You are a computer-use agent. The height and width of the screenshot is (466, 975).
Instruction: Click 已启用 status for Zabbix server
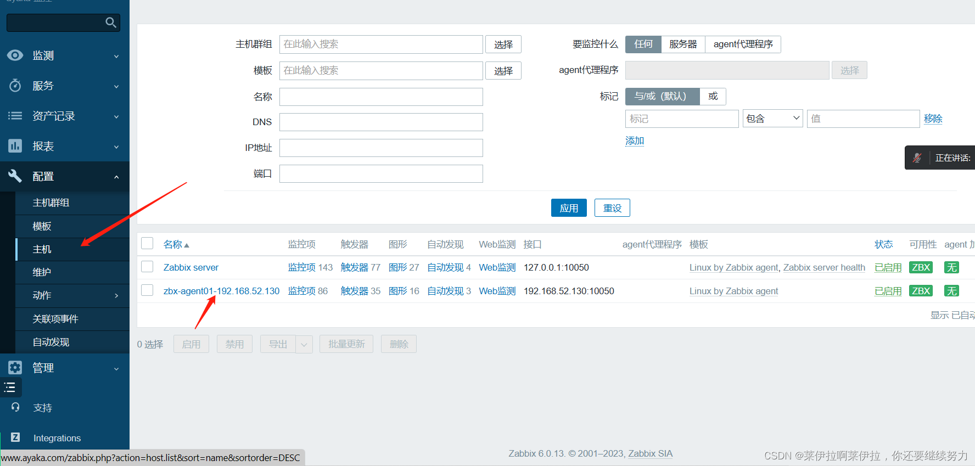click(x=888, y=267)
